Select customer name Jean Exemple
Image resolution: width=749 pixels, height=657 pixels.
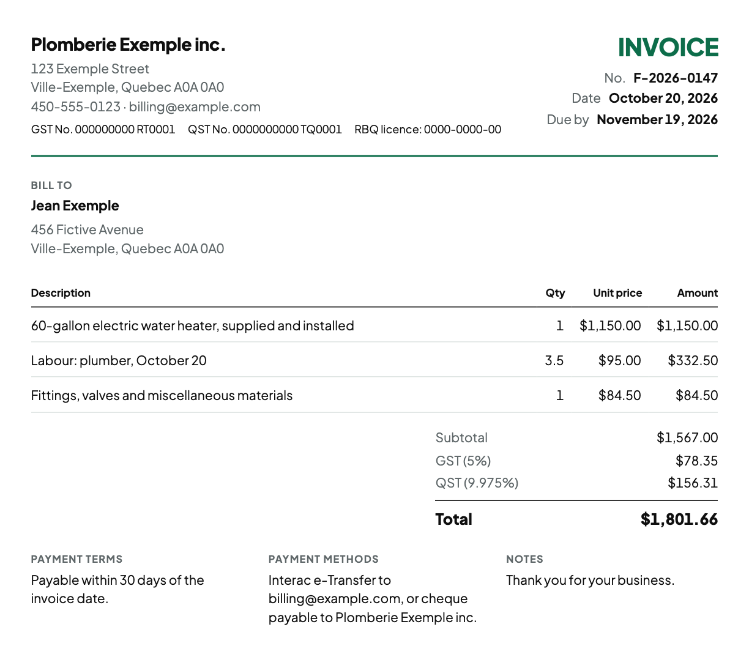tap(75, 206)
